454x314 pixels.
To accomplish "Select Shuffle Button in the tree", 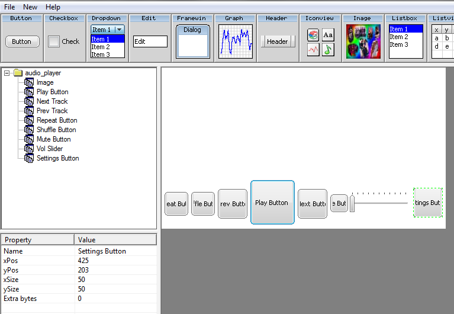I will 56,130.
